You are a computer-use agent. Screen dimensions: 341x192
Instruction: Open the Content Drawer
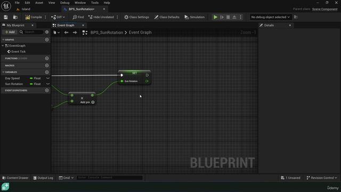coord(15,178)
